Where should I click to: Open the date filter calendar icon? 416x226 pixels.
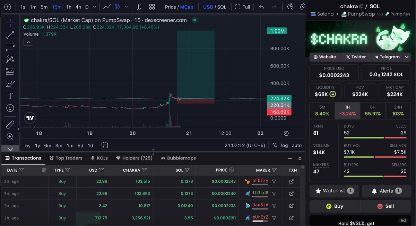pos(44,170)
